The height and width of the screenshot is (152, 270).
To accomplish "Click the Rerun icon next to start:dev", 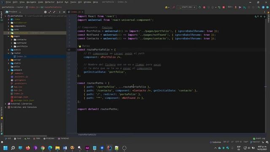I will click(200, 7).
